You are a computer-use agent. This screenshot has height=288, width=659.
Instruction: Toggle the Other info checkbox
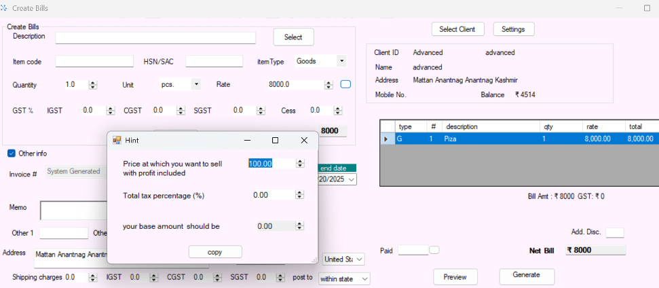click(12, 154)
